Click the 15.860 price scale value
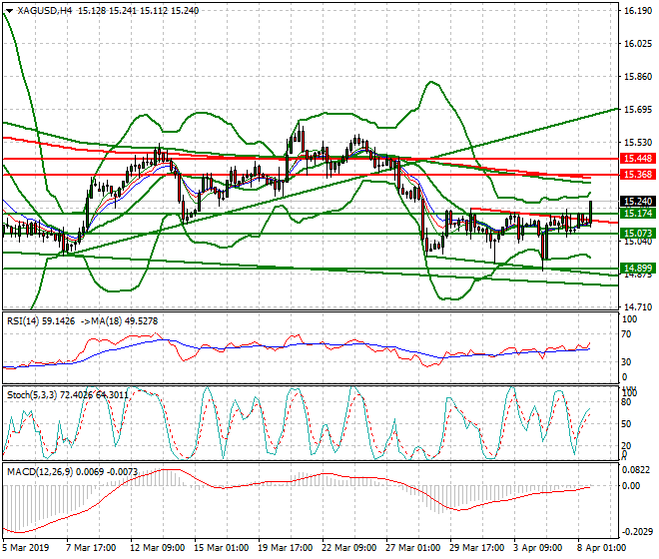The width and height of the screenshot is (659, 559). pos(638,77)
